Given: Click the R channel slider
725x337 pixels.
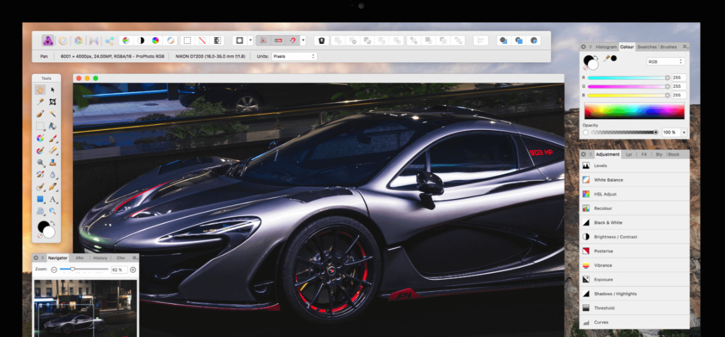Looking at the screenshot, I should tap(628, 78).
